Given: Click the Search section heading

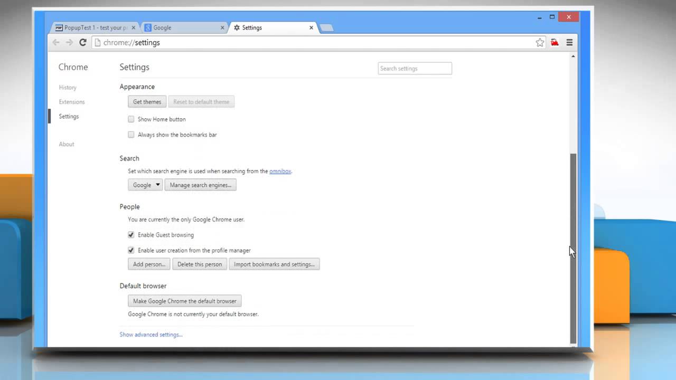Looking at the screenshot, I should tap(129, 158).
